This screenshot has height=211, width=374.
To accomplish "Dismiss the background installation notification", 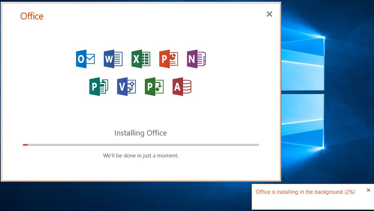I will click(x=368, y=190).
